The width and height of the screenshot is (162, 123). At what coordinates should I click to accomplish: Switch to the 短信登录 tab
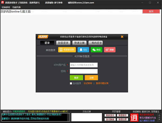click(x=63, y=43)
